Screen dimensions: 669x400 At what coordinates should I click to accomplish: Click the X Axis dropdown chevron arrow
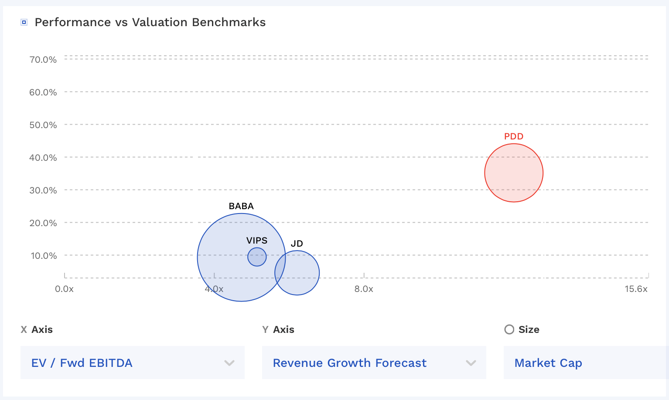(229, 363)
